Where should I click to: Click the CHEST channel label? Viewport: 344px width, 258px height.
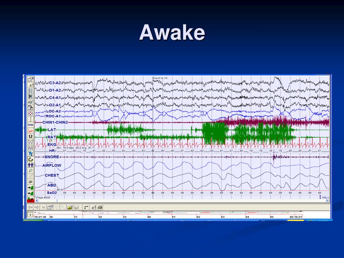(52, 175)
